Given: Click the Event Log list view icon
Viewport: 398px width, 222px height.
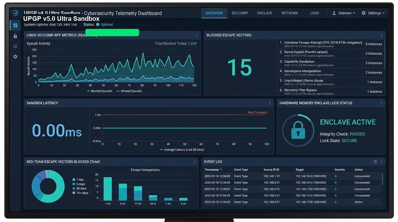Looking at the screenshot, I should tap(375, 162).
